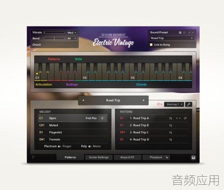Open the Road Trip sound preset dropdown
This screenshot has width=224, height=190.
click(172, 38)
